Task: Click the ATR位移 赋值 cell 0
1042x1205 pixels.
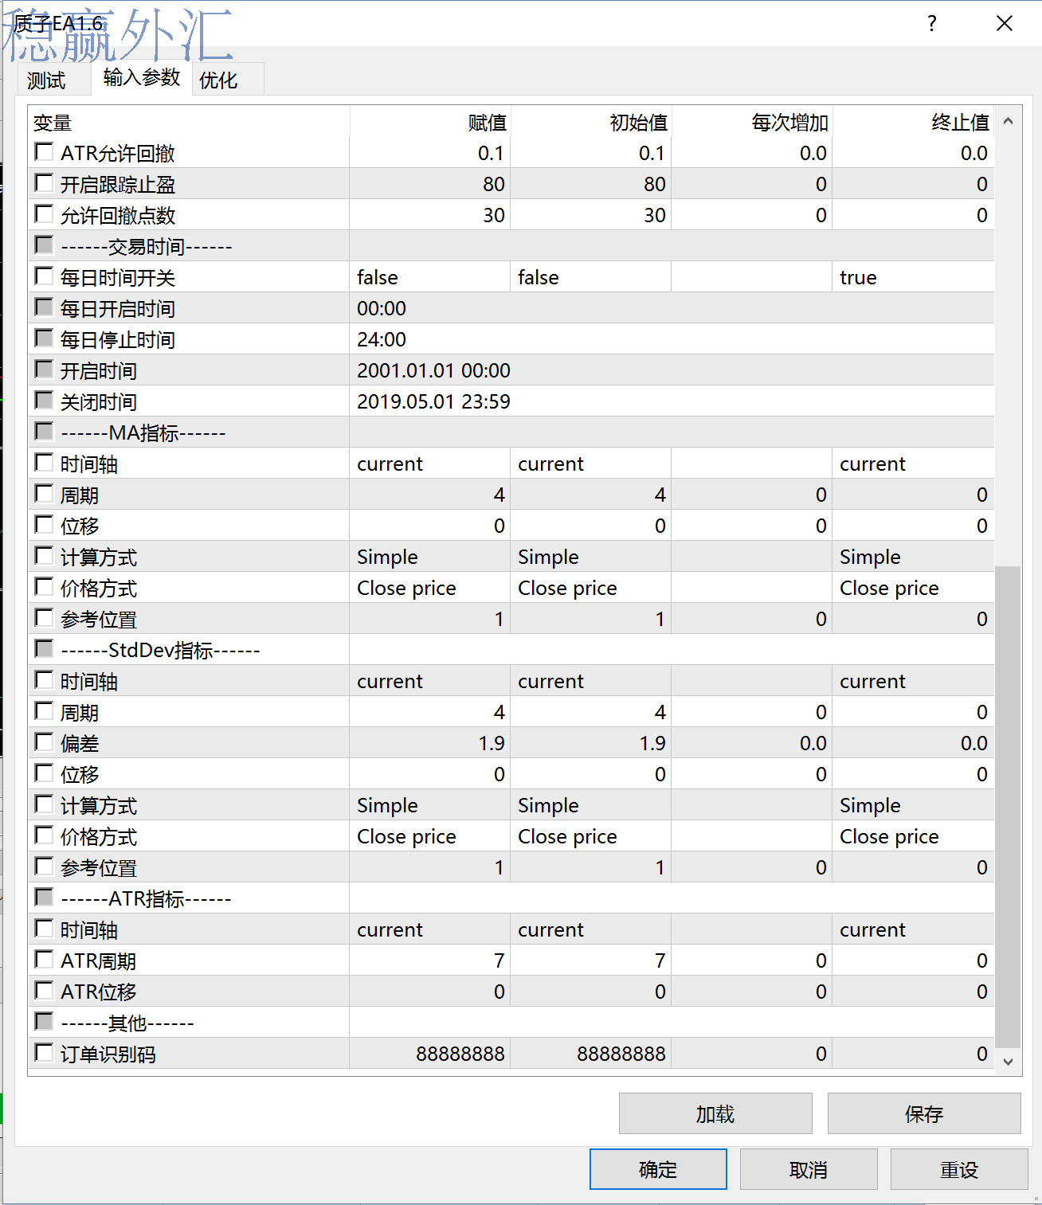Action: [x=430, y=992]
